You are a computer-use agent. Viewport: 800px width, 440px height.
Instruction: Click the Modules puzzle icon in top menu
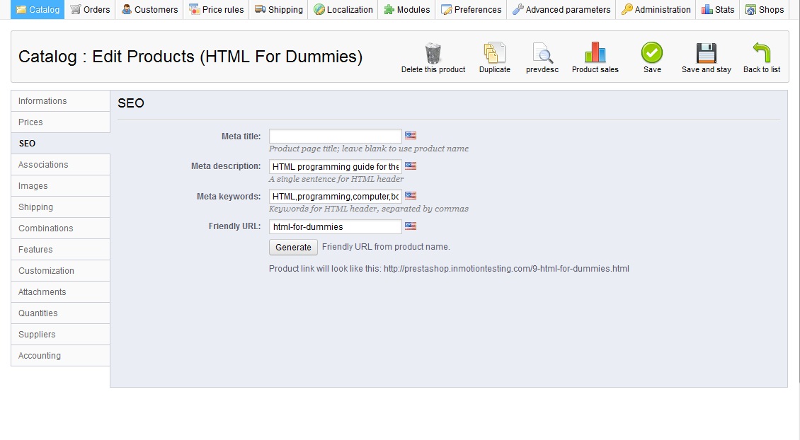click(389, 9)
